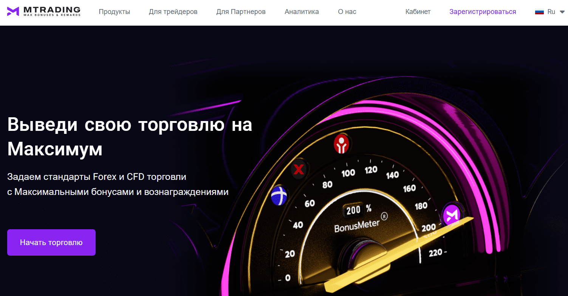
Task: Click the Russian flag icon
Action: (x=539, y=12)
